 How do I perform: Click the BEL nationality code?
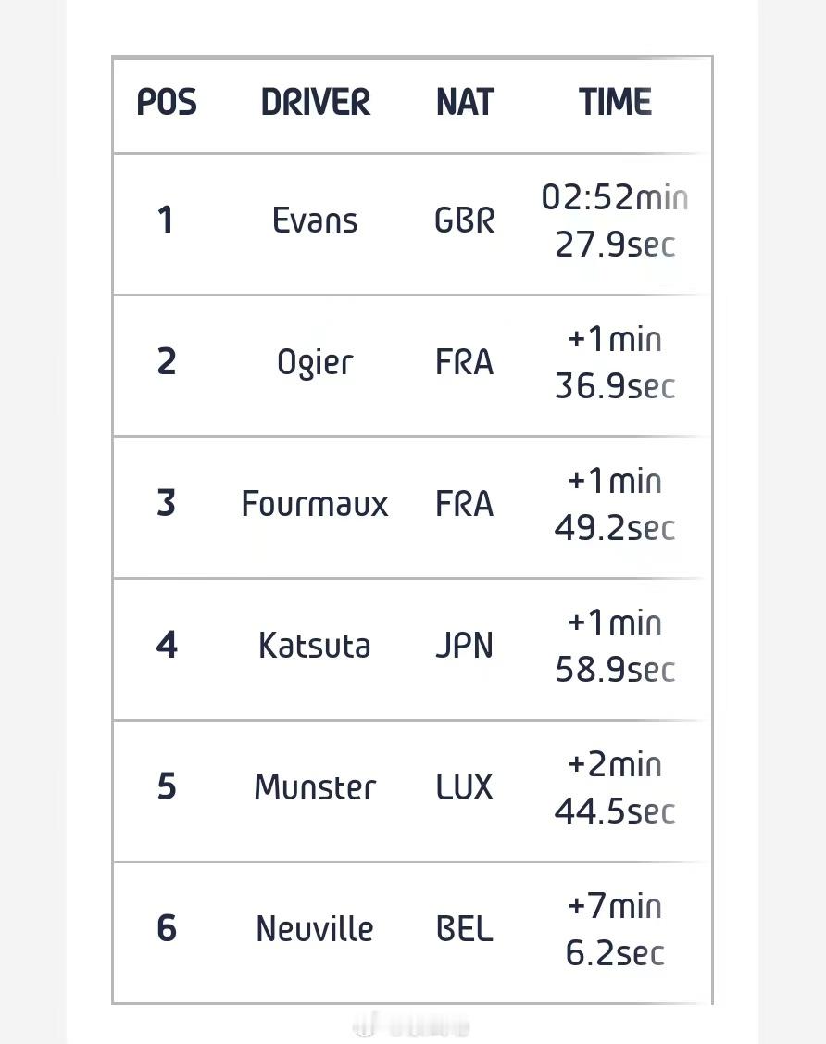click(x=465, y=929)
